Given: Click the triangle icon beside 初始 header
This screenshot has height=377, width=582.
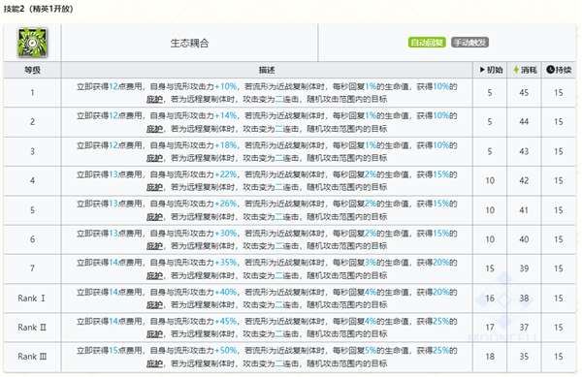Looking at the screenshot, I should [482, 70].
